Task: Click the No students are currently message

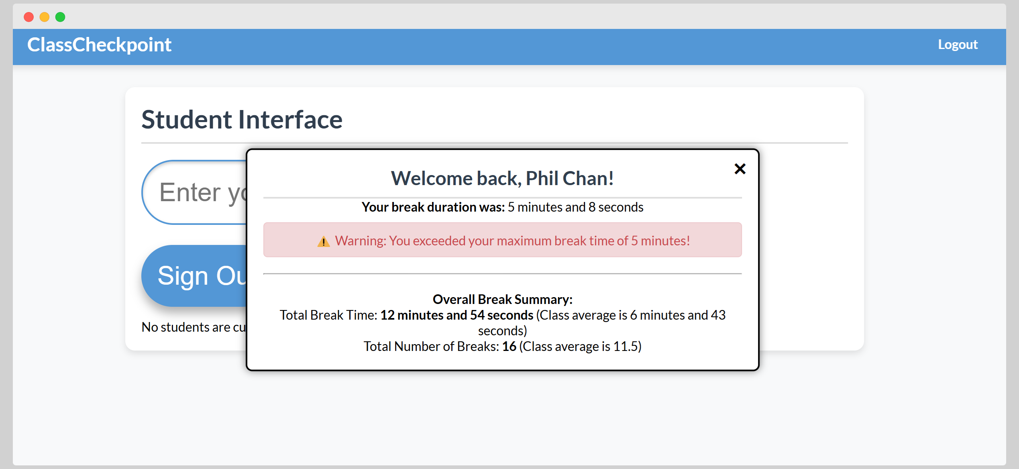Action: tap(193, 327)
